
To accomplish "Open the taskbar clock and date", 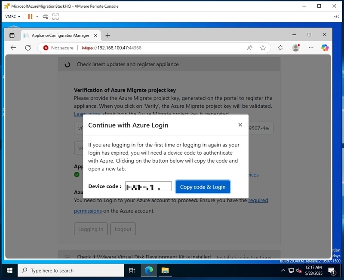I will click(x=314, y=271).
